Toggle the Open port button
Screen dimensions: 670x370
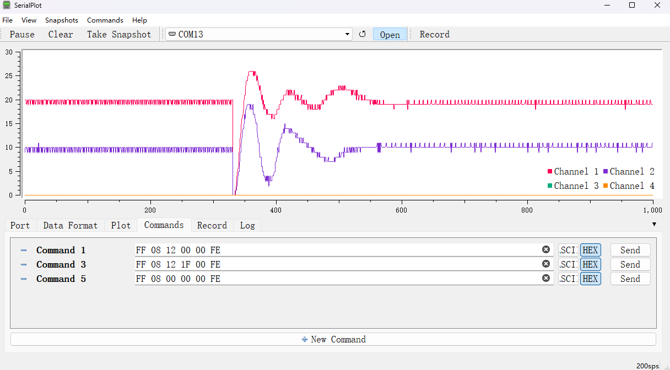[x=390, y=34]
